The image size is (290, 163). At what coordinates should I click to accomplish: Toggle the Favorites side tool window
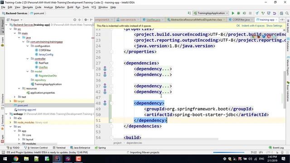2,122
